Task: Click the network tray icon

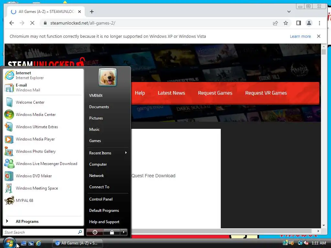Action: [300, 243]
